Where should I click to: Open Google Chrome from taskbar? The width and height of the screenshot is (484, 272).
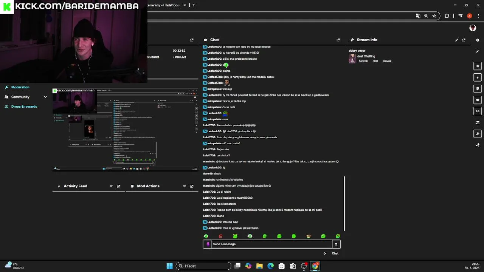[315, 266]
